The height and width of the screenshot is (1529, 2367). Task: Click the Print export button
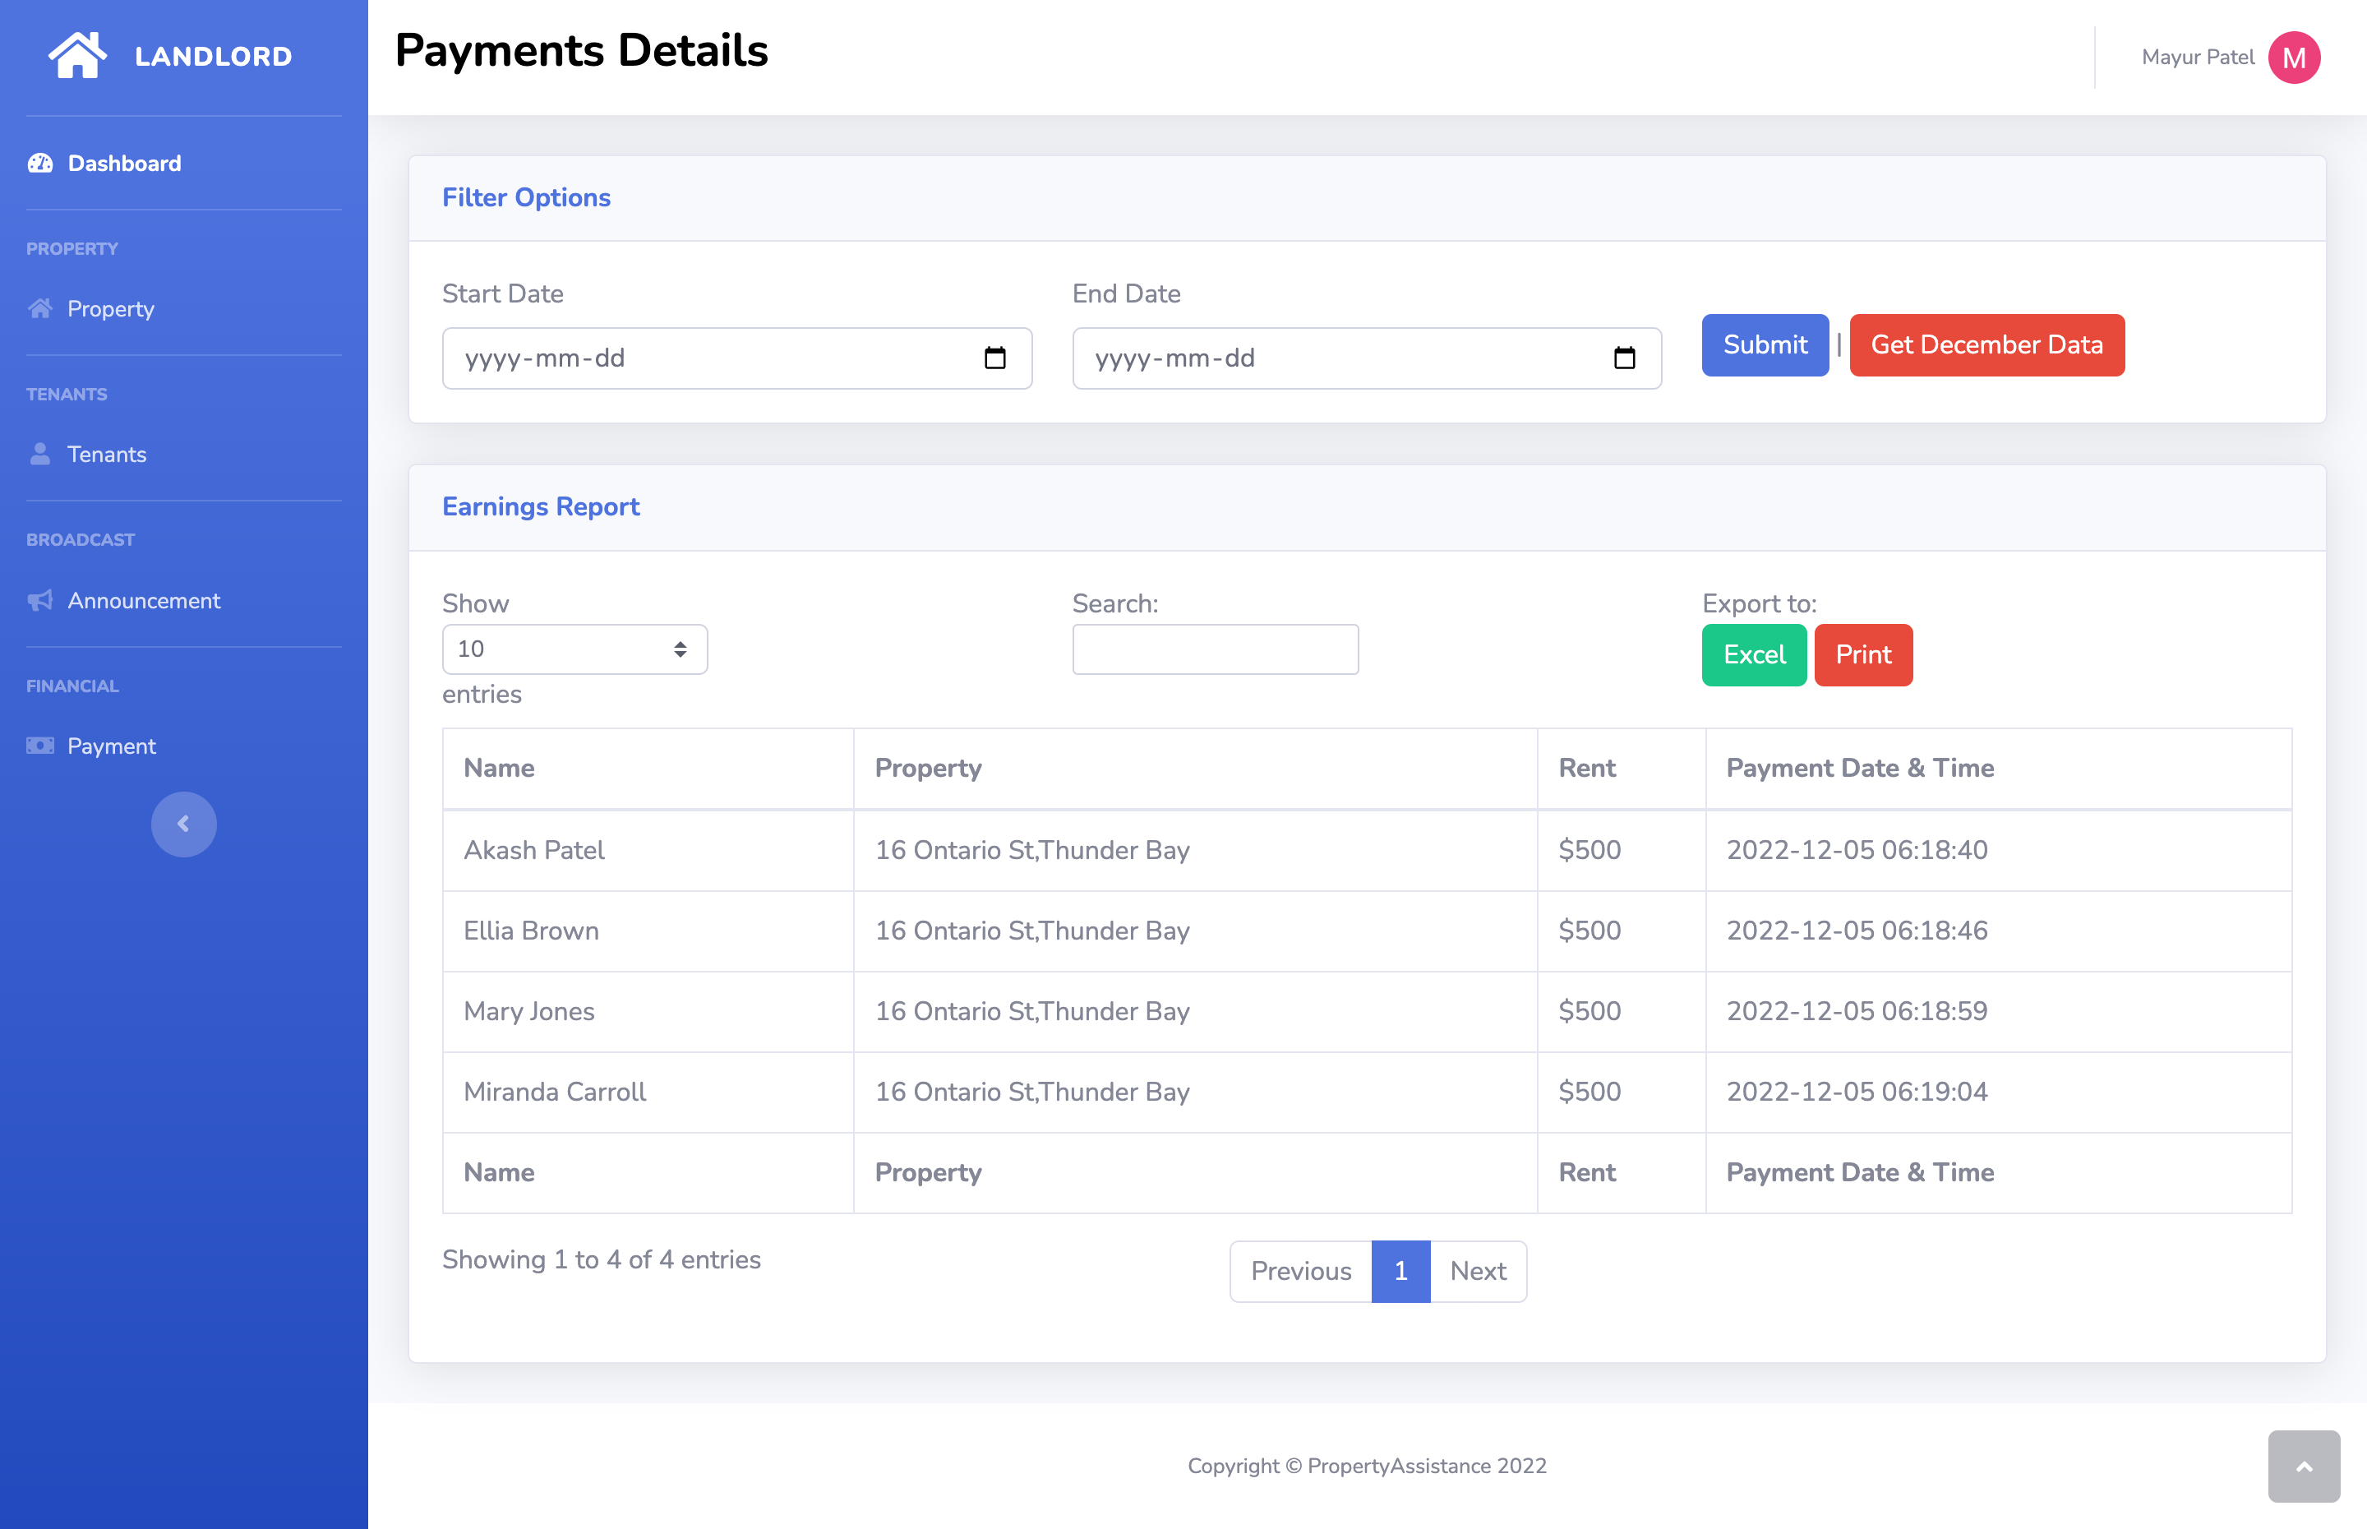(1863, 654)
